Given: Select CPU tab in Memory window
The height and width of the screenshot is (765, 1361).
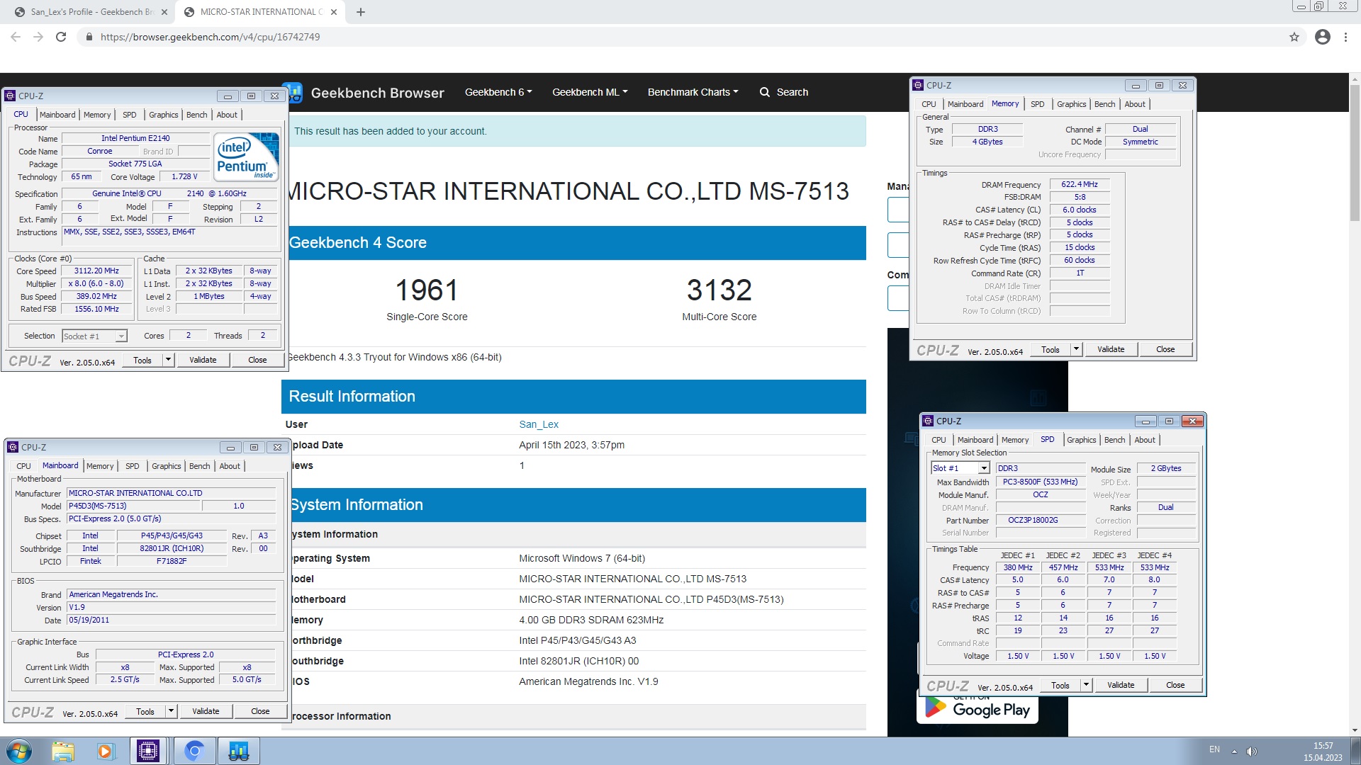Looking at the screenshot, I should pyautogui.click(x=929, y=104).
